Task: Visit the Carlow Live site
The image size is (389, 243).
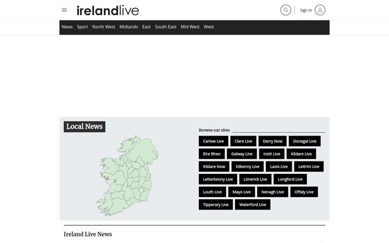Action: (x=213, y=141)
